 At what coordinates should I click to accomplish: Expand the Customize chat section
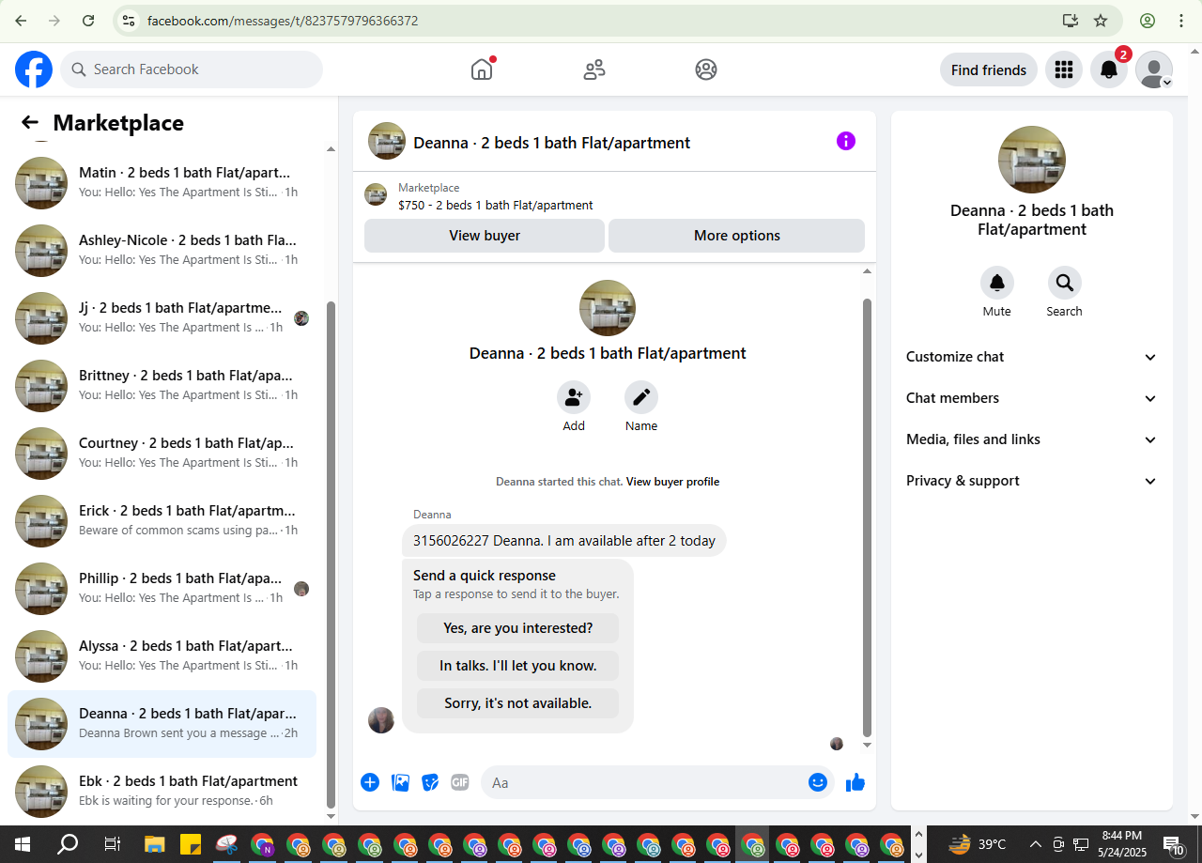(1032, 357)
